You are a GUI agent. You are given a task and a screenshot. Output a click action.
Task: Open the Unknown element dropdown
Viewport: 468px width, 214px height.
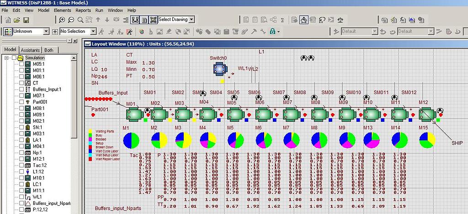(x=46, y=31)
